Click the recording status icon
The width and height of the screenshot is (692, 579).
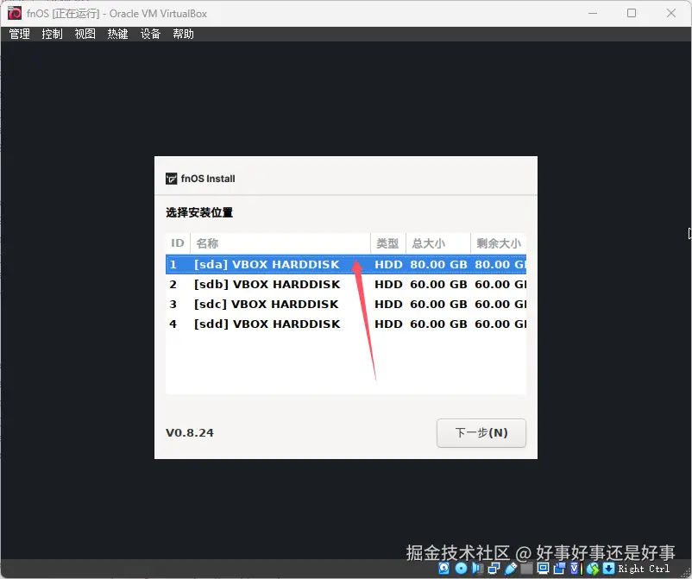click(x=560, y=569)
